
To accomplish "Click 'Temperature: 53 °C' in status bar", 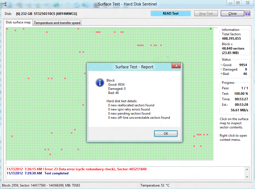I will 155,185.
